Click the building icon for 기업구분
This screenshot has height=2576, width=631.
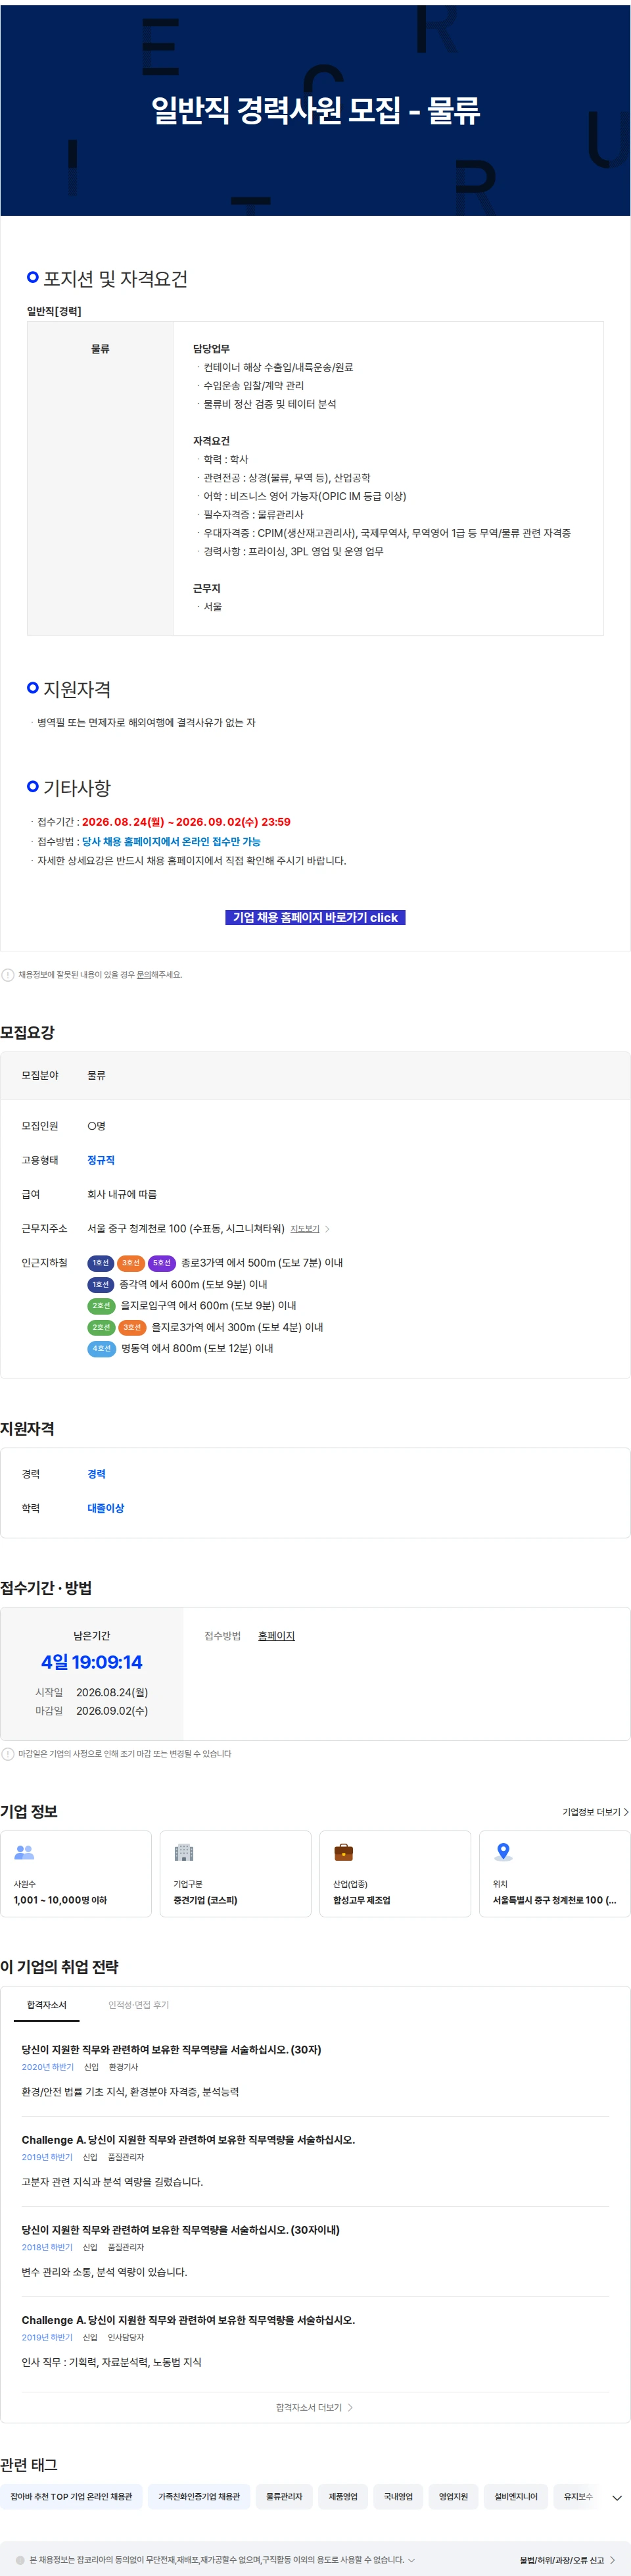click(x=183, y=1852)
